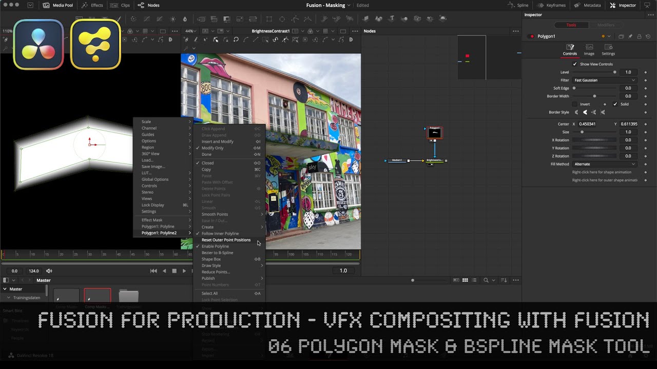The image size is (657, 369).
Task: Switch to the Settings tab in Inspector
Action: [x=608, y=50]
